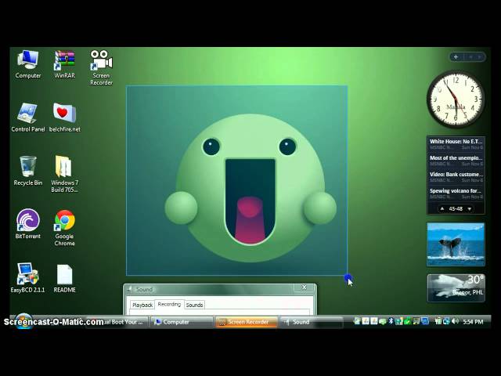Click the 5:54 PM taskbar clock
This screenshot has height=376, width=501.
click(473, 322)
